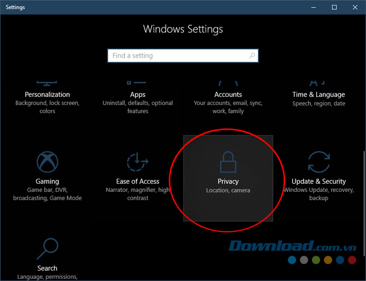The height and width of the screenshot is (281, 366).
Task: Click the Privacy padlock icon
Action: pyautogui.click(x=228, y=162)
